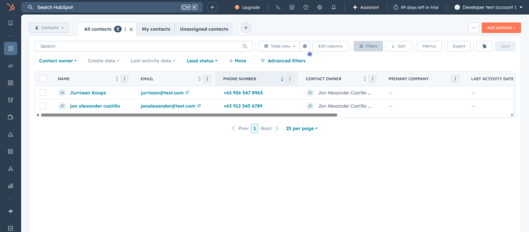Image resolution: width=529 pixels, height=232 pixels.
Task: Open the Commerce storefront sidebar icon
Action: [x=10, y=100]
